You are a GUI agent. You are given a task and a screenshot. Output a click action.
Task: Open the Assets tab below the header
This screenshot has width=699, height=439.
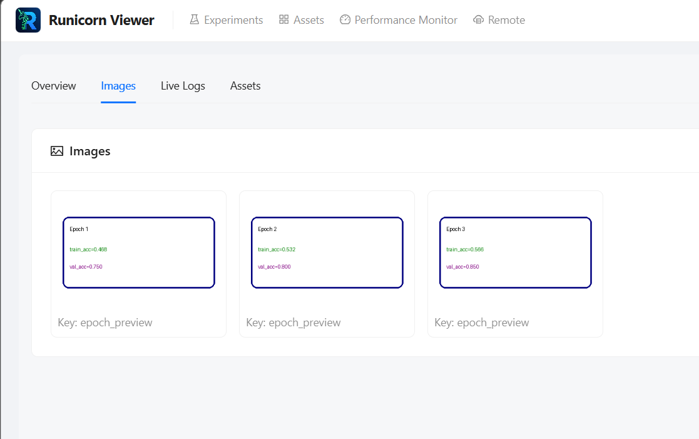(x=245, y=86)
